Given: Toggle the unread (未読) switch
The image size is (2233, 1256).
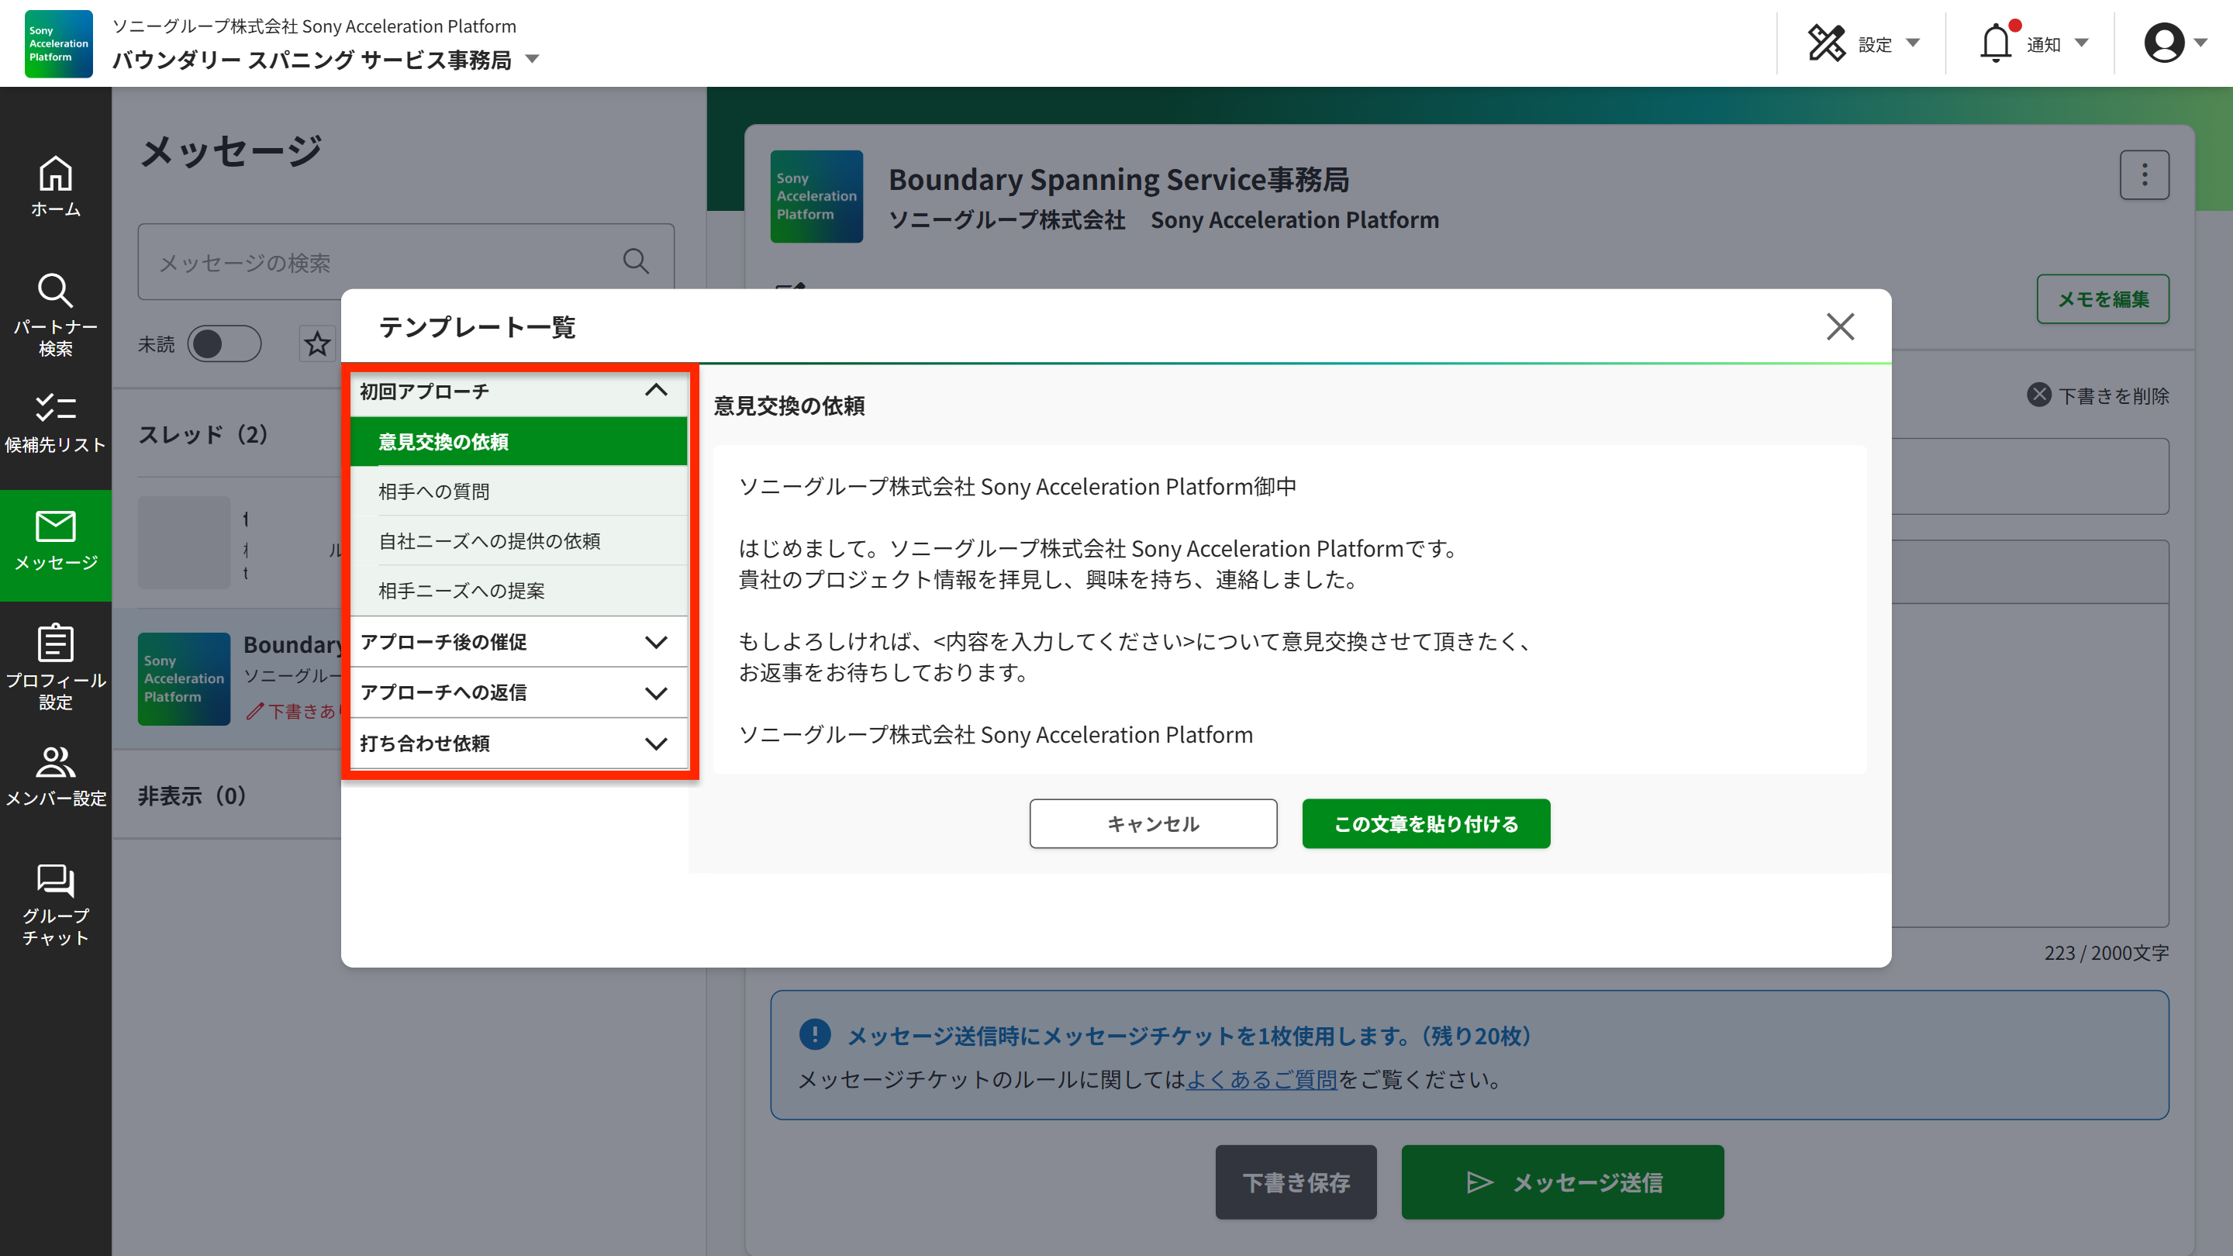Looking at the screenshot, I should pyautogui.click(x=223, y=344).
